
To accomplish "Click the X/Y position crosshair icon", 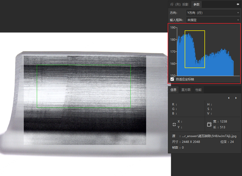I will pyautogui.click(x=174, y=124).
